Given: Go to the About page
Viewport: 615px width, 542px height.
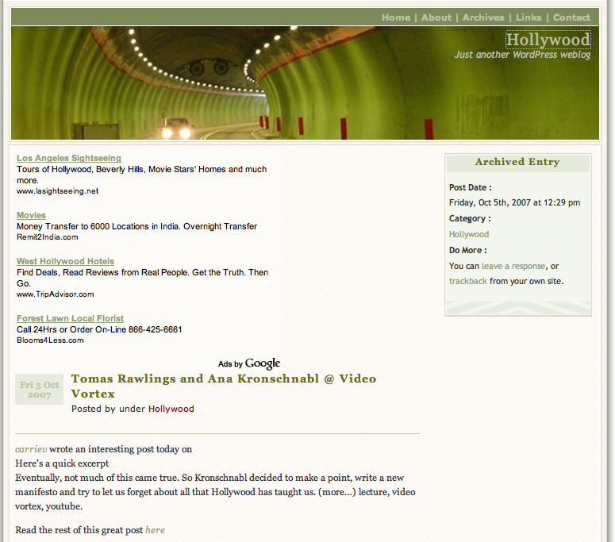Looking at the screenshot, I should click(436, 17).
